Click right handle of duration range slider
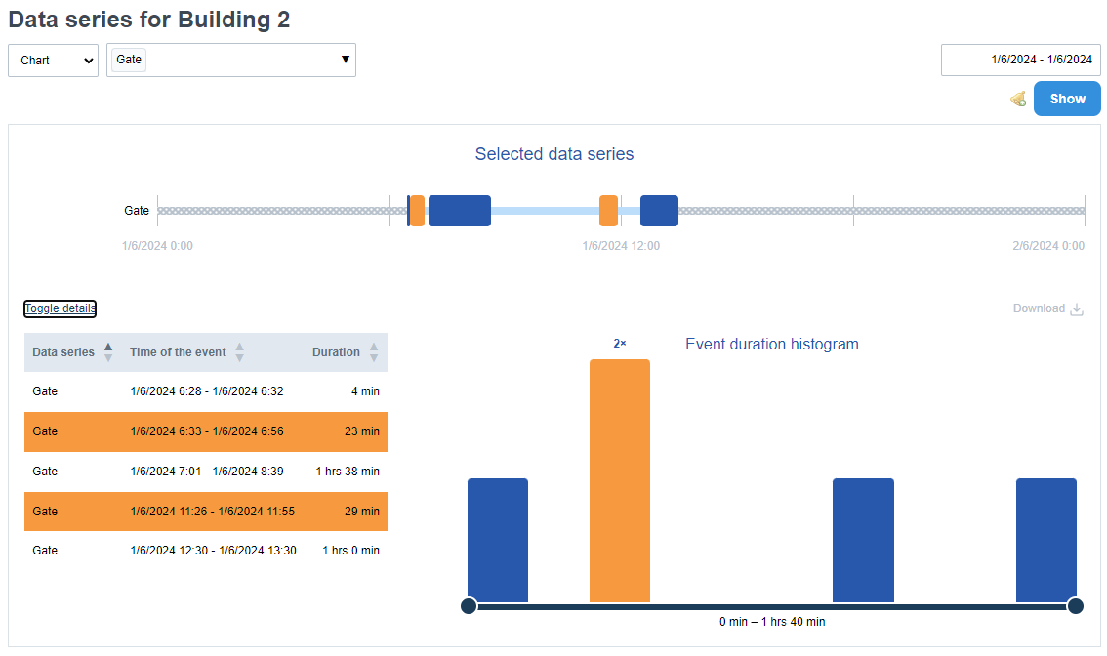 pos(1075,606)
